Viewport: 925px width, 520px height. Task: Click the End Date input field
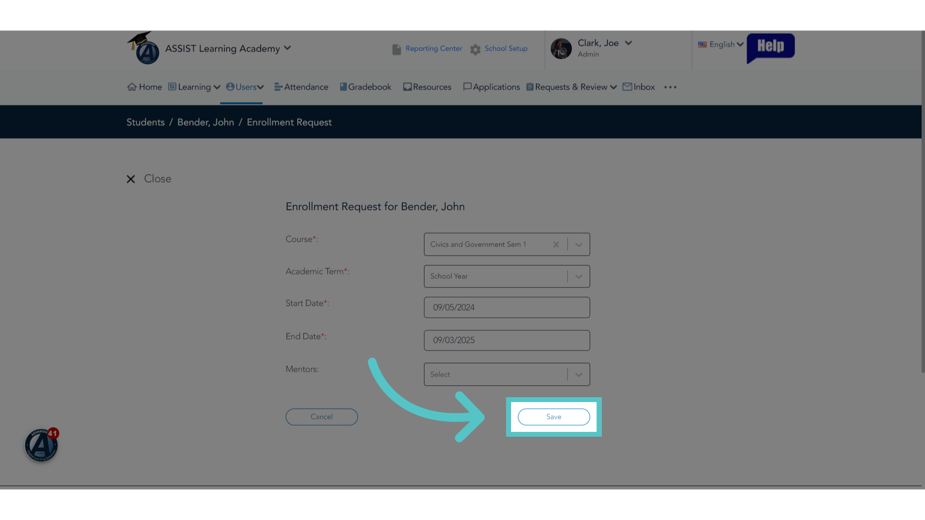[x=507, y=340]
